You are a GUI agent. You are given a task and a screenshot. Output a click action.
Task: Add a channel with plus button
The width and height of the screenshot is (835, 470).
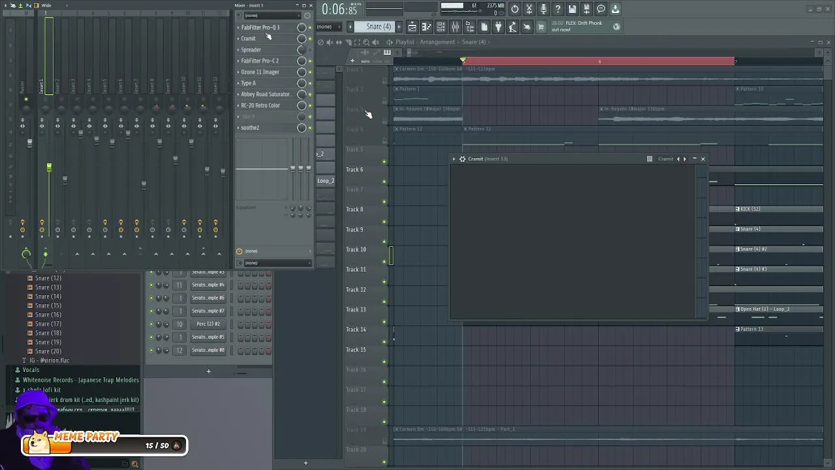[x=209, y=371]
